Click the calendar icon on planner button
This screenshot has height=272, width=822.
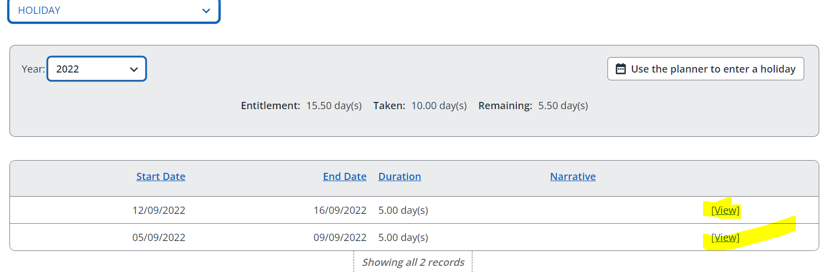coord(621,69)
